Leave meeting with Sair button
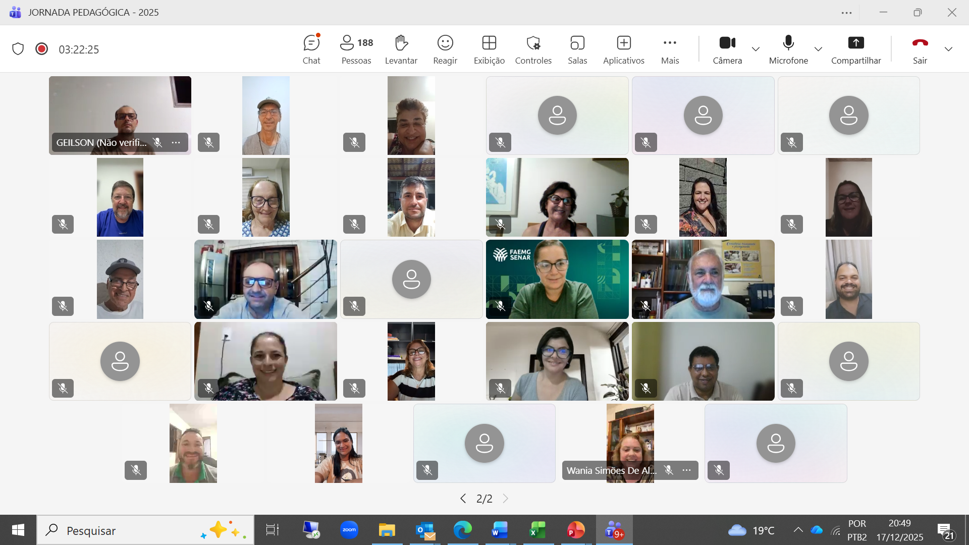 [x=920, y=49]
